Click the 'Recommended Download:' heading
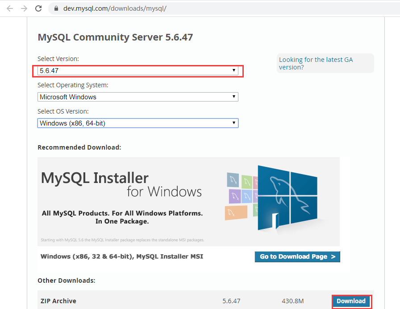Screen dimensions: 400x309 (x=79, y=147)
